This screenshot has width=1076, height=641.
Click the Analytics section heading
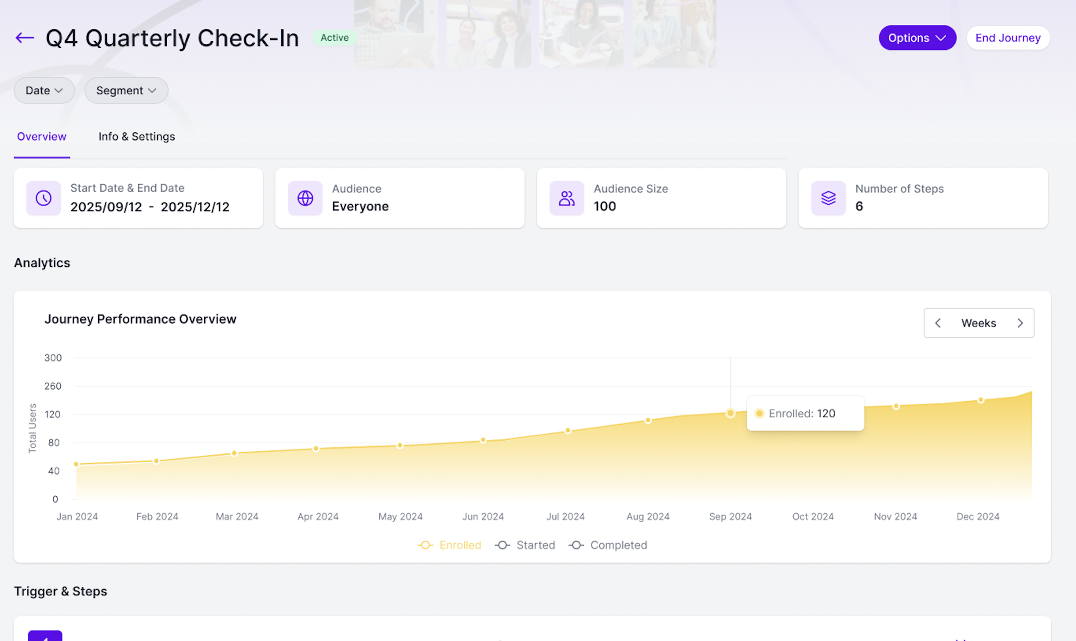coord(42,263)
